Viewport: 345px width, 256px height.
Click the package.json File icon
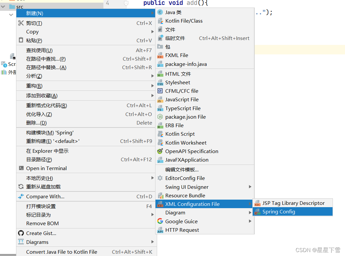click(160, 117)
